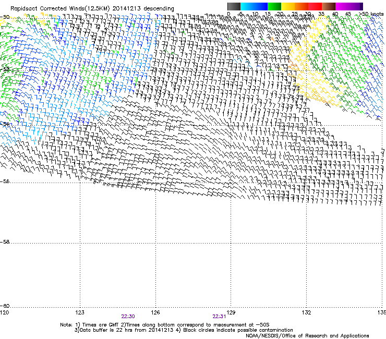Click the 'NOAA/NESDIS/Office of Research and Applications' credit
Image resolution: width=386 pixels, height=339 pixels.
point(307,336)
